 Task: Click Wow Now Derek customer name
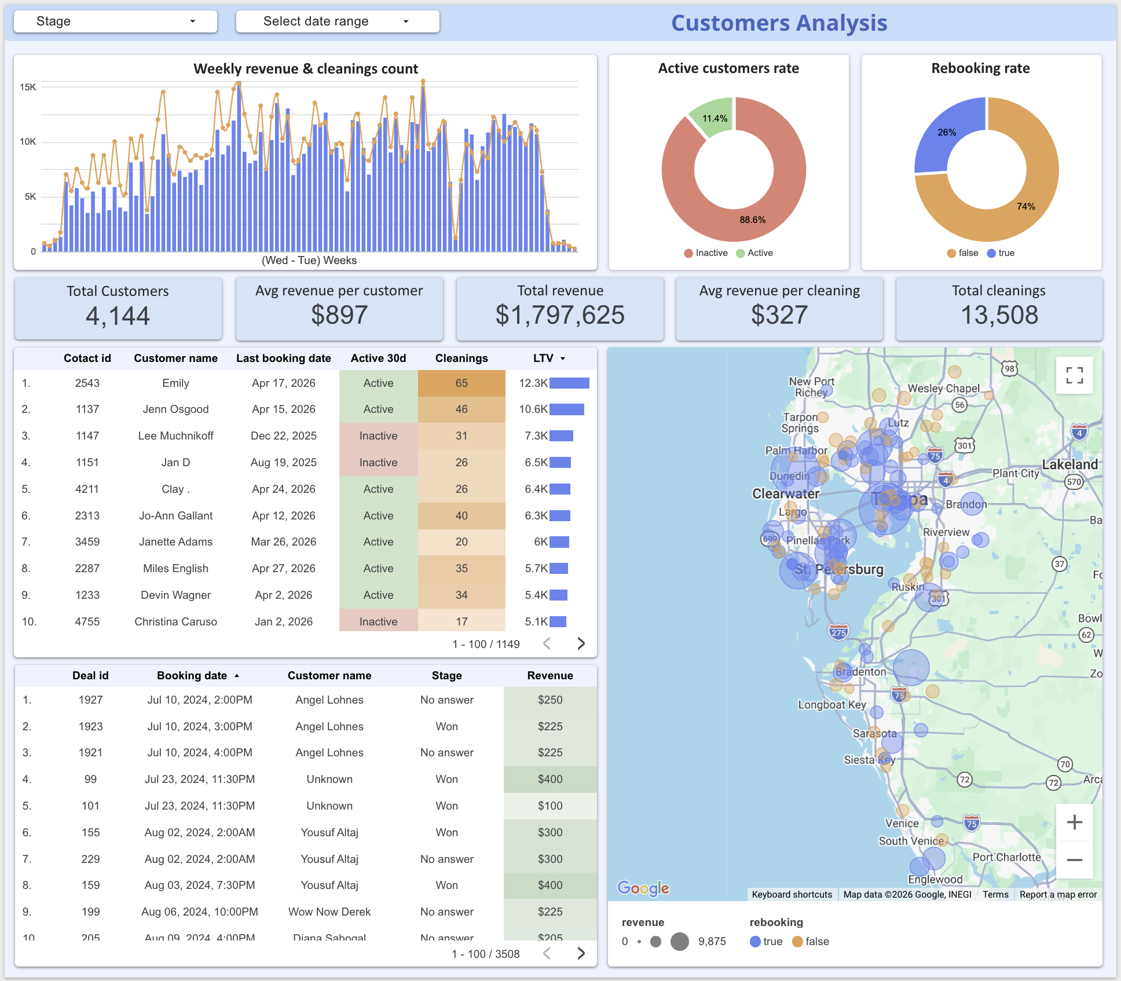[x=329, y=912]
